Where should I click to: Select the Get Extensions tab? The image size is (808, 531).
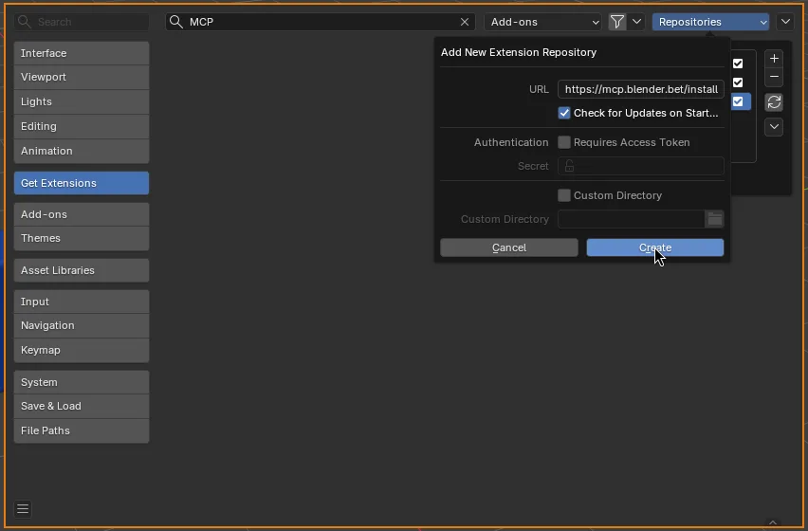[x=82, y=183]
